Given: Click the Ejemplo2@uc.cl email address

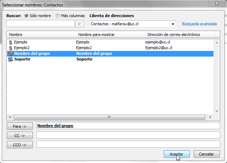Looking at the screenshot, I should coord(159,48).
